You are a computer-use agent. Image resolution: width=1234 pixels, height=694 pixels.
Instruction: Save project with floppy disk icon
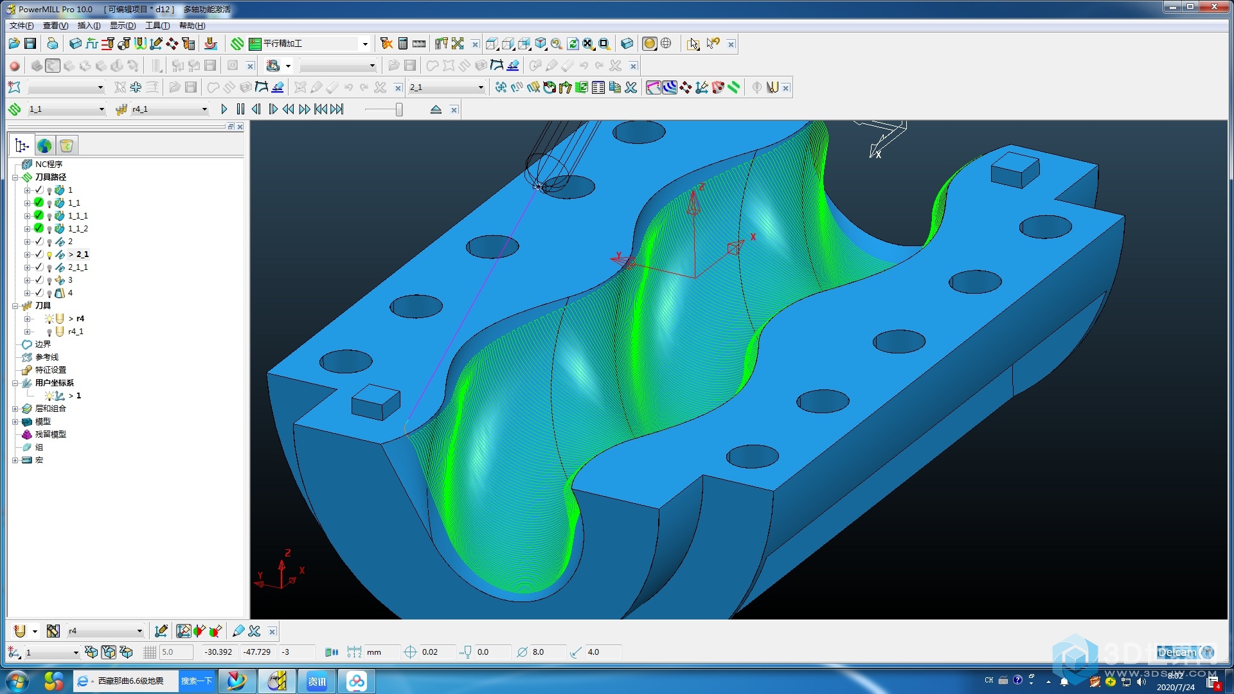(30, 44)
